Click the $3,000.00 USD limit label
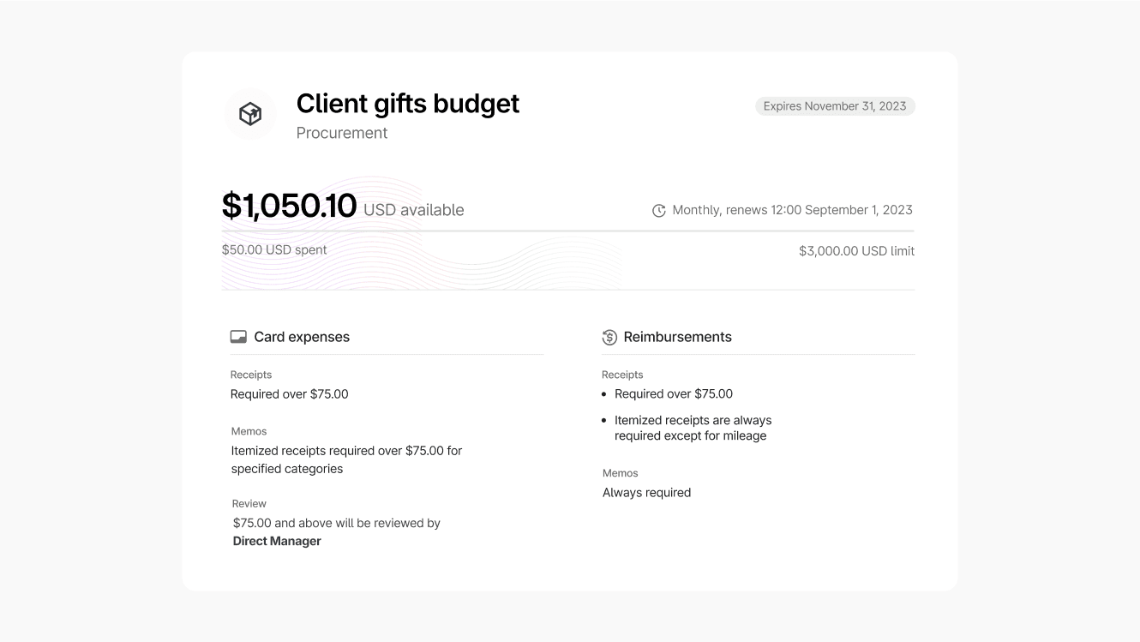Viewport: 1140px width, 642px height. pos(856,251)
